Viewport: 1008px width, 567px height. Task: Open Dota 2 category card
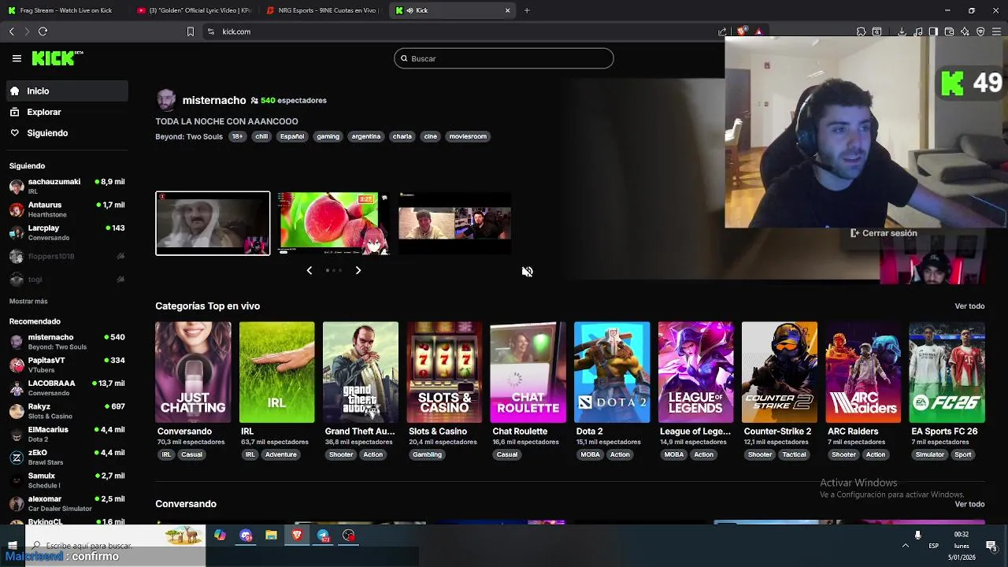click(x=612, y=372)
